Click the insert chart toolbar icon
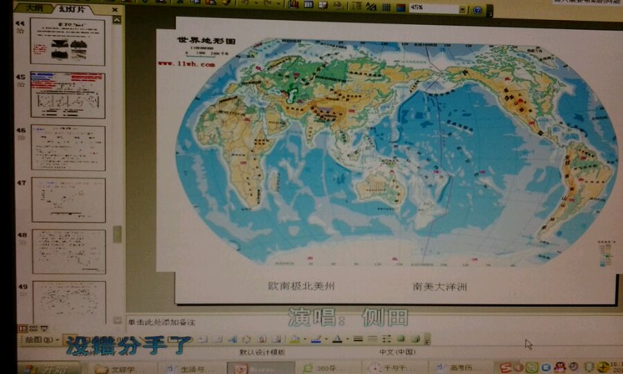 [294, 5]
